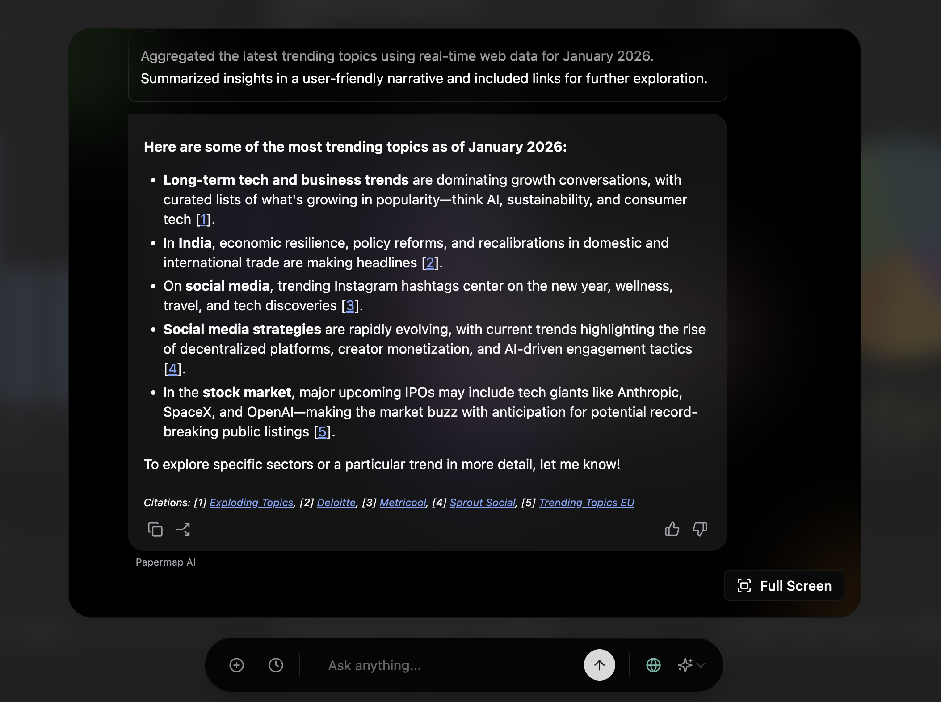
Task: Open chat history clock icon
Action: pos(276,665)
